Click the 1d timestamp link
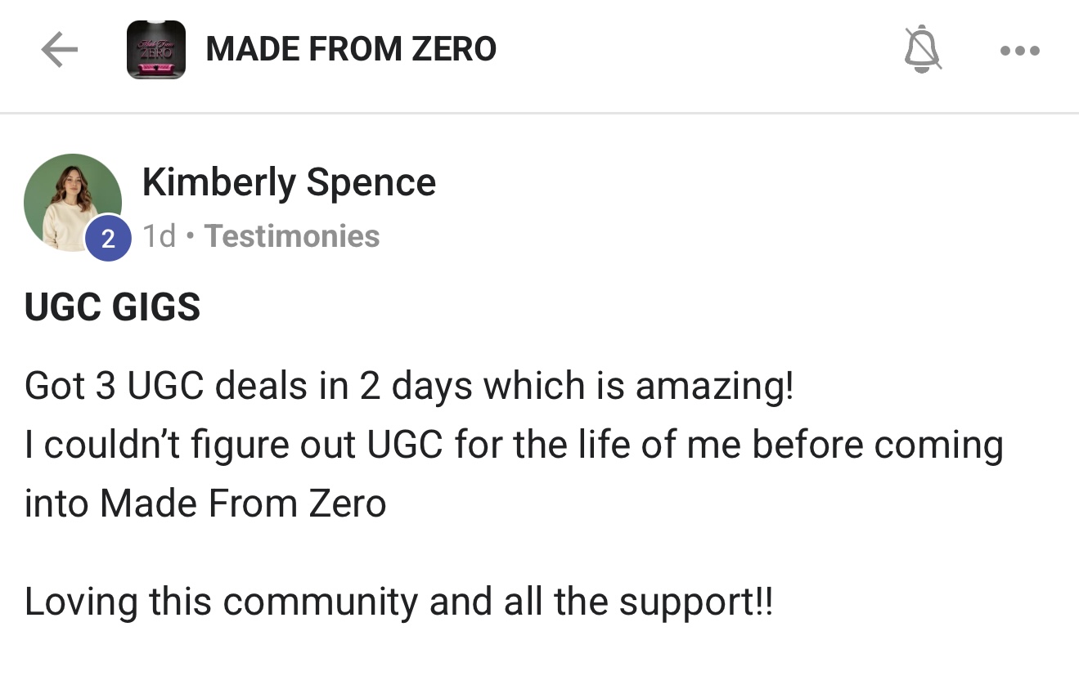Image resolution: width=1079 pixels, height=676 pixels. point(160,236)
